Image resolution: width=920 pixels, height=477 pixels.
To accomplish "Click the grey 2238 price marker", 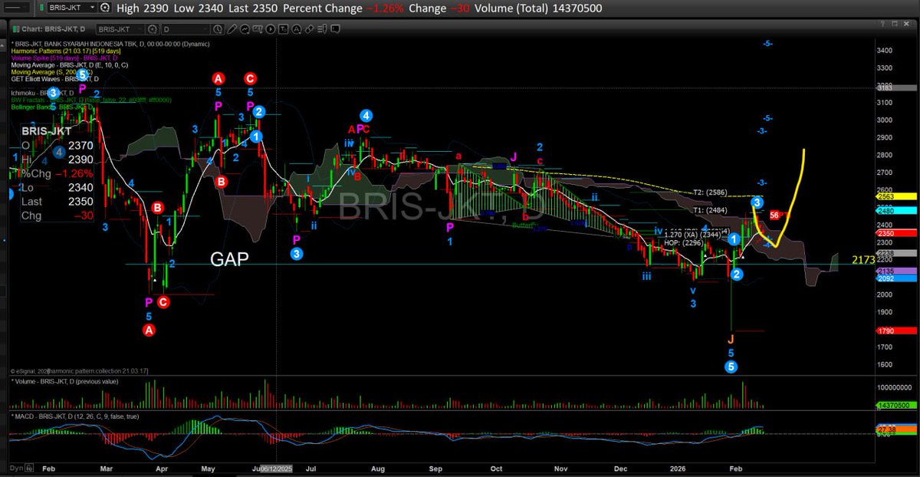I will [896, 252].
